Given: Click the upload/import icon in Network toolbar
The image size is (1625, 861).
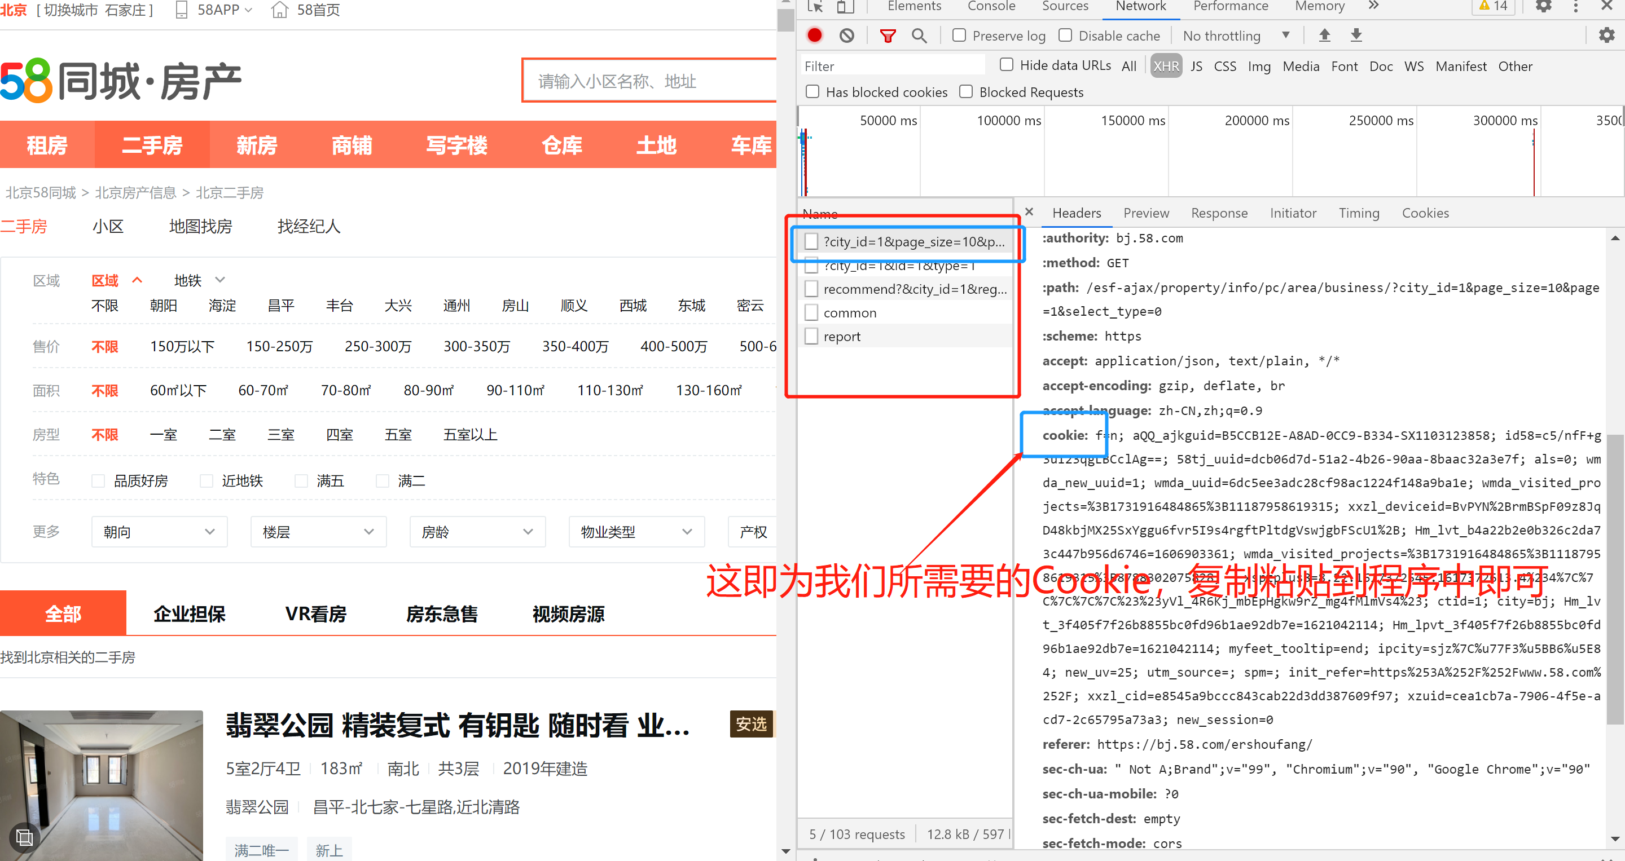Looking at the screenshot, I should [1323, 36].
